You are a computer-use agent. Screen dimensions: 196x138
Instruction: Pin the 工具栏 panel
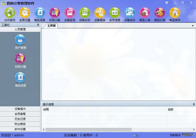tap(38, 25)
